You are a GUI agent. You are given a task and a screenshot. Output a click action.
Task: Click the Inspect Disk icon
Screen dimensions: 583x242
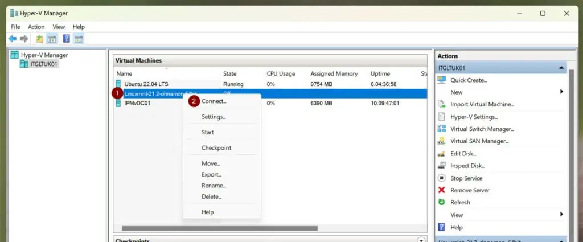441,166
